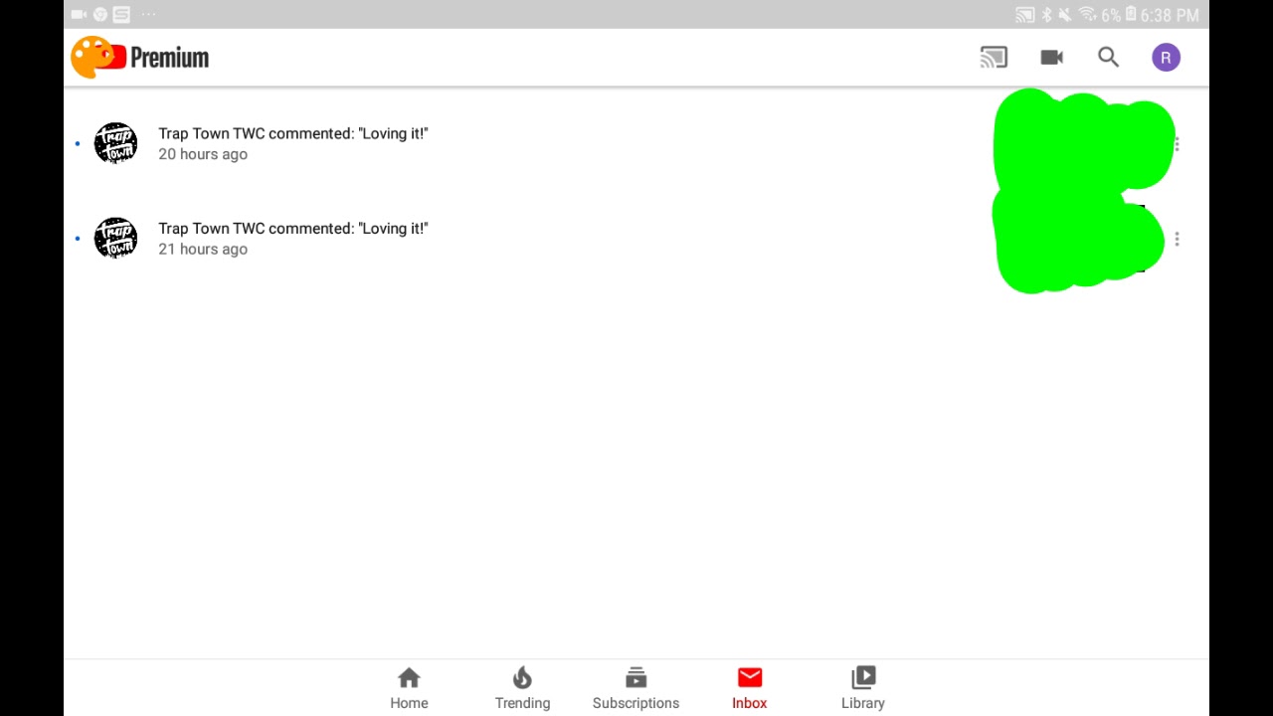Open the comment notification from 21 hours ago
Image resolution: width=1273 pixels, height=716 pixels.
(636, 239)
